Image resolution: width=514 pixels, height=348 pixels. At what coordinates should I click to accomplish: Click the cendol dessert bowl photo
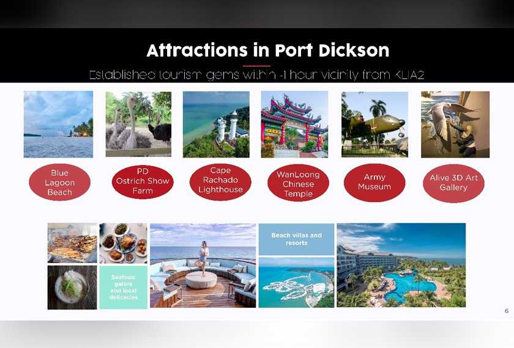(x=72, y=288)
